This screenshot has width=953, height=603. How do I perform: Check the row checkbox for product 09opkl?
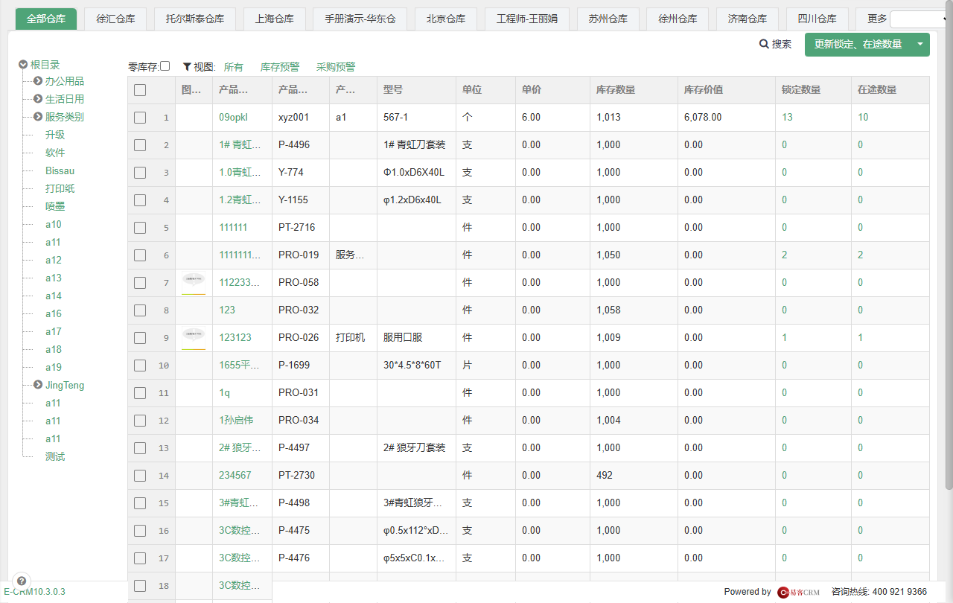point(140,118)
